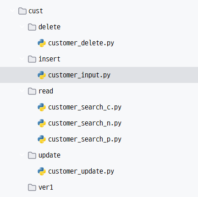Click Python icon of customer_input.py
This screenshot has width=198, height=197.
click(42, 75)
